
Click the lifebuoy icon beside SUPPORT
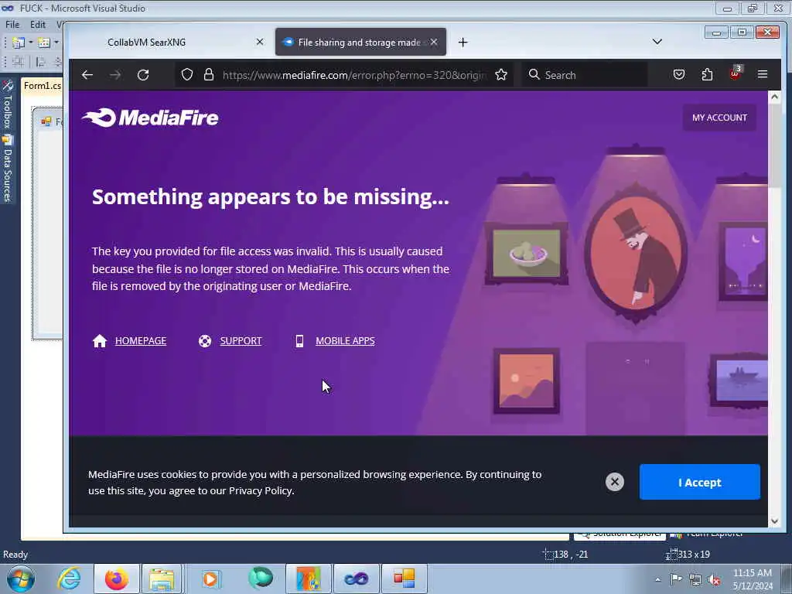[204, 341]
